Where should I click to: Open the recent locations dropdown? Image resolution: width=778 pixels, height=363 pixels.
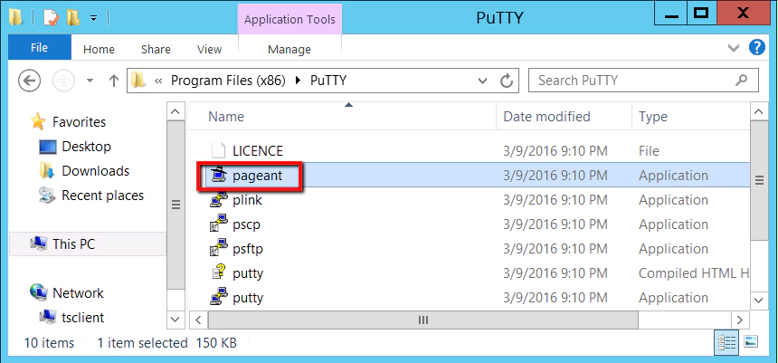[90, 81]
